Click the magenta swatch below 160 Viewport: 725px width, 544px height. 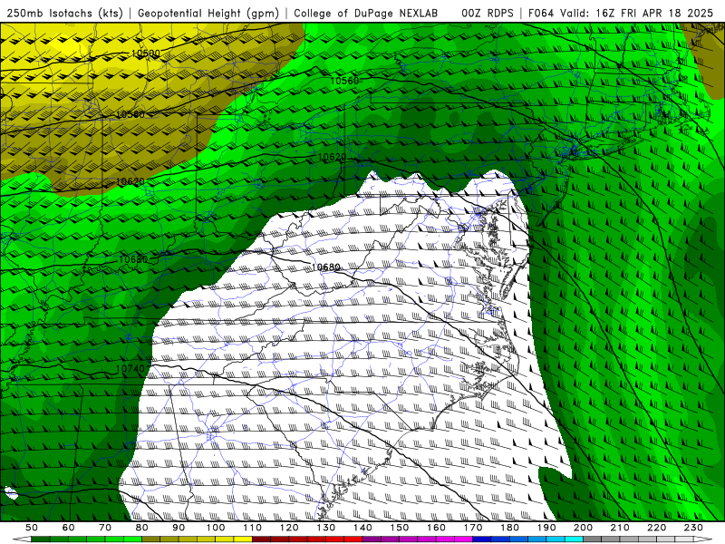point(445,539)
